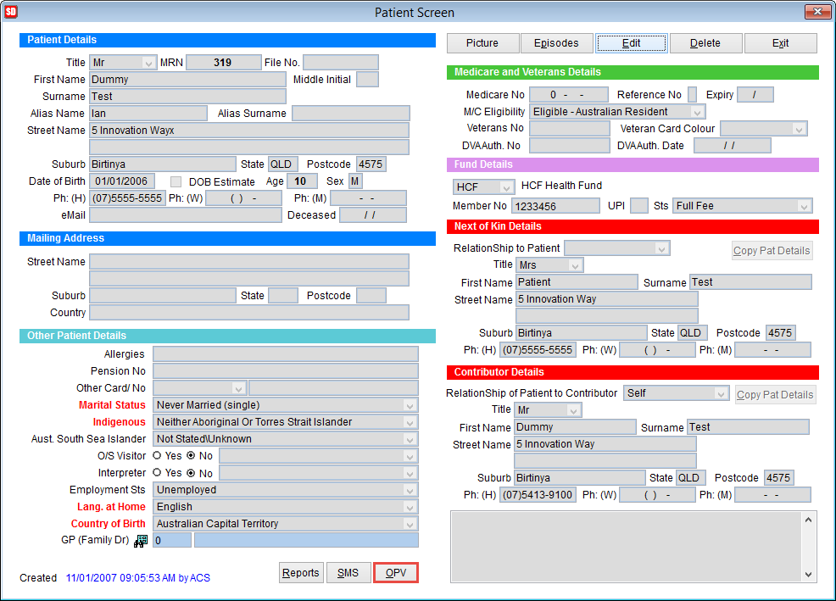Screen dimensions: 836x601
Task: Click the Alias Name field showing Ian
Action: coord(148,114)
